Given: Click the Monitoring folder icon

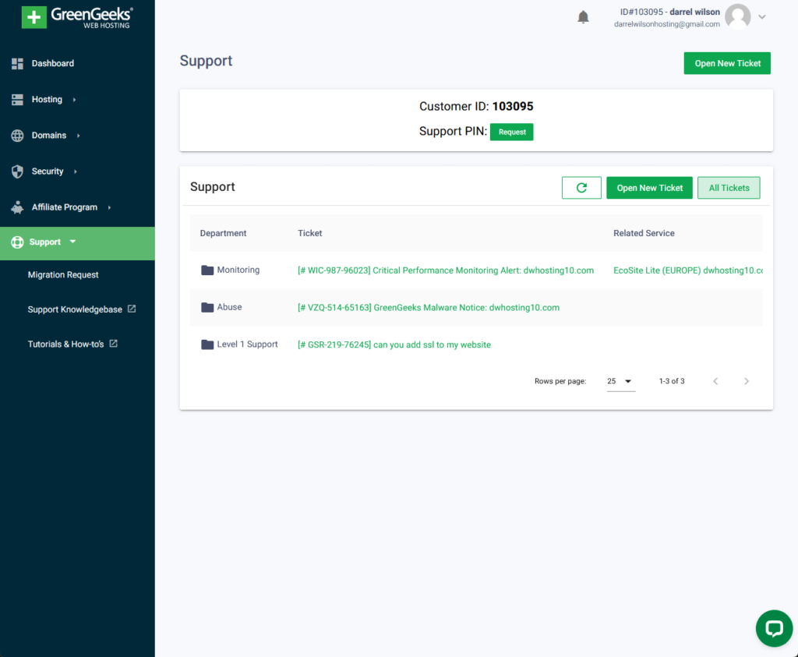Looking at the screenshot, I should (x=207, y=270).
